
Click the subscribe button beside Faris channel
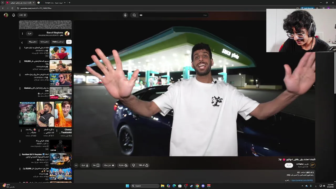[289, 165]
